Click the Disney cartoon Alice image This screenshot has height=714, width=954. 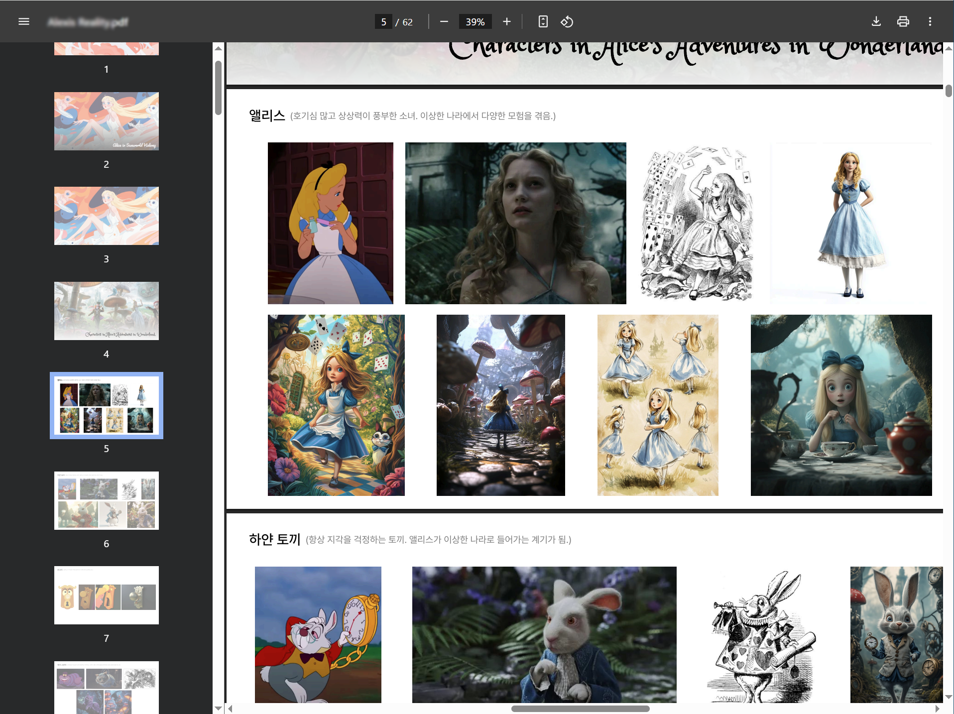click(x=331, y=223)
